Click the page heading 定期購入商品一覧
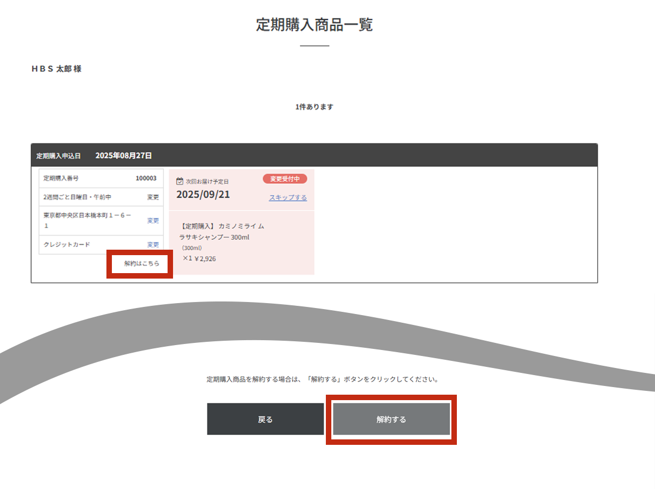 [x=314, y=25]
